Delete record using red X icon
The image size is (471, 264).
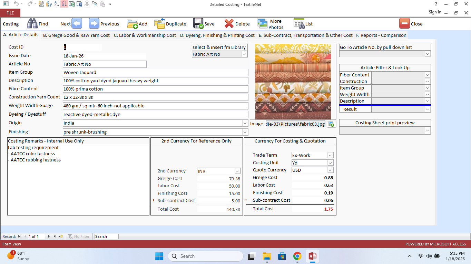click(x=229, y=23)
